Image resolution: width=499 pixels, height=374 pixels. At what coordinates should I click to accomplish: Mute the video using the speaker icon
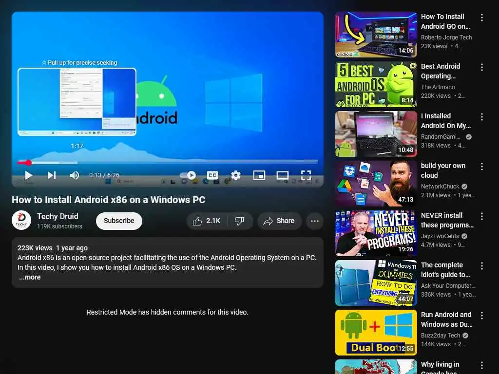75,175
